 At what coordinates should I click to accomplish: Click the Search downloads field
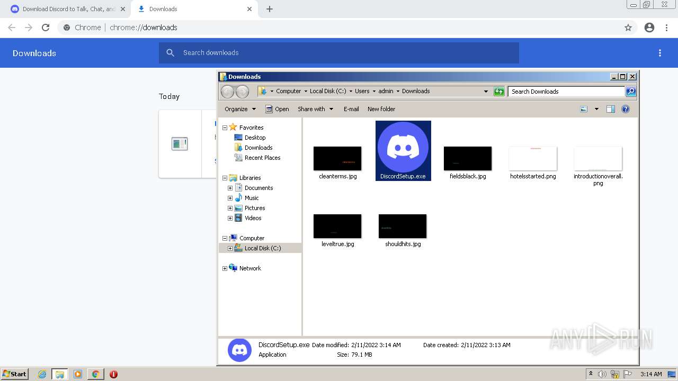[339, 53]
